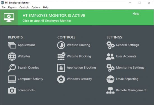Stop monitoring via the green monitor icon

pyautogui.click(x=9, y=18)
